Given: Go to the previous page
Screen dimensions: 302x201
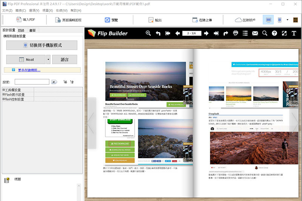Looking at the screenshot, I should [177, 33].
